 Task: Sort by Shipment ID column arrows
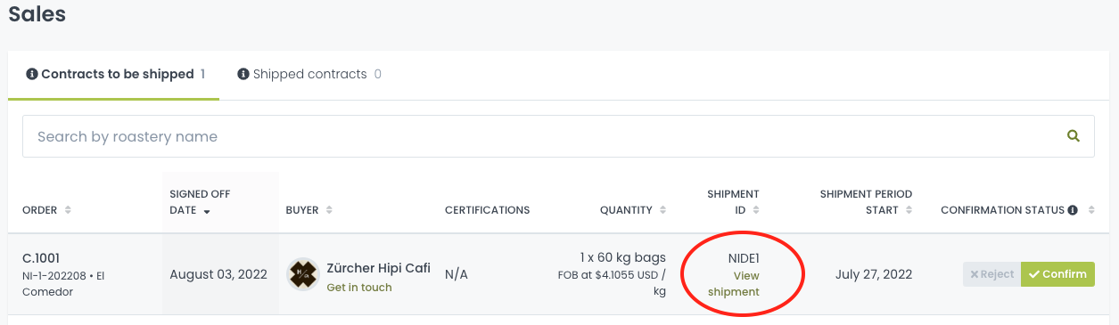coord(756,210)
